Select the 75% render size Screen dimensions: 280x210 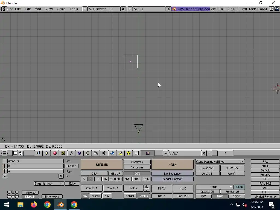tap(127, 179)
